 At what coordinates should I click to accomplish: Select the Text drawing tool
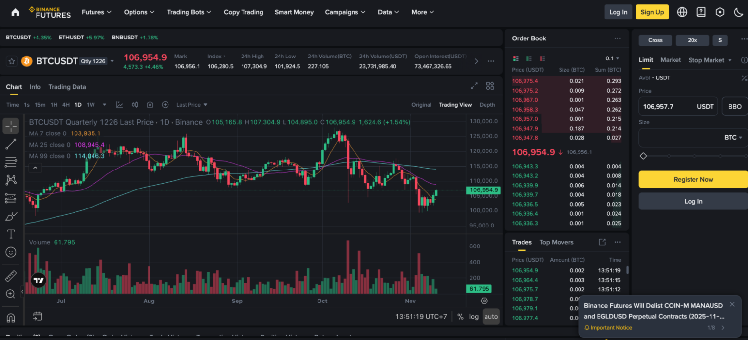[x=11, y=234]
